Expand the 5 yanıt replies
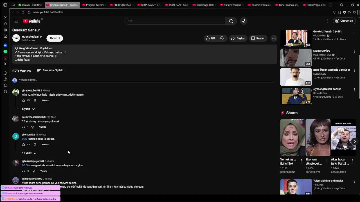This screenshot has width=360, height=202. click(x=28, y=109)
